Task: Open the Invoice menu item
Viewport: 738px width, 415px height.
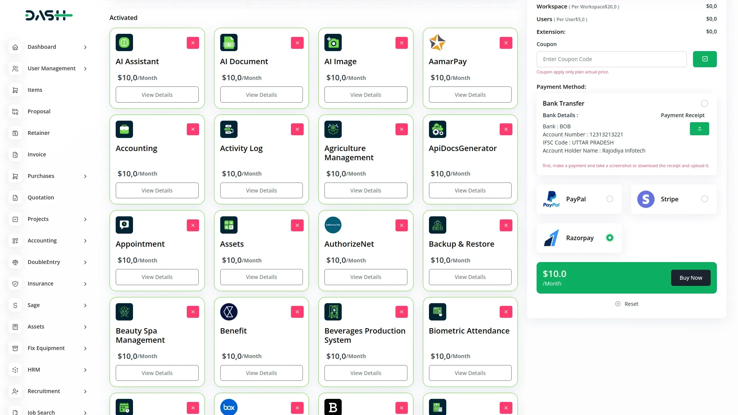Action: pos(37,154)
